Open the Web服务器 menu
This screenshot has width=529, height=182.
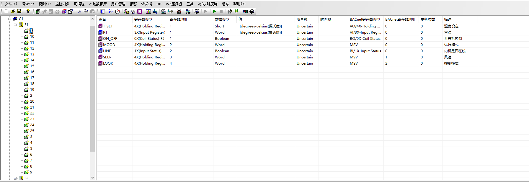pyautogui.click(x=174, y=4)
